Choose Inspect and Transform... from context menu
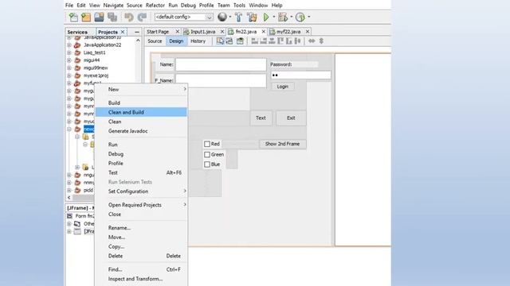This screenshot has width=510, height=286. (x=141, y=279)
